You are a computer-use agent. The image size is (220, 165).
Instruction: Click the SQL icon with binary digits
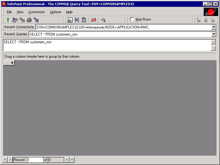84,20
